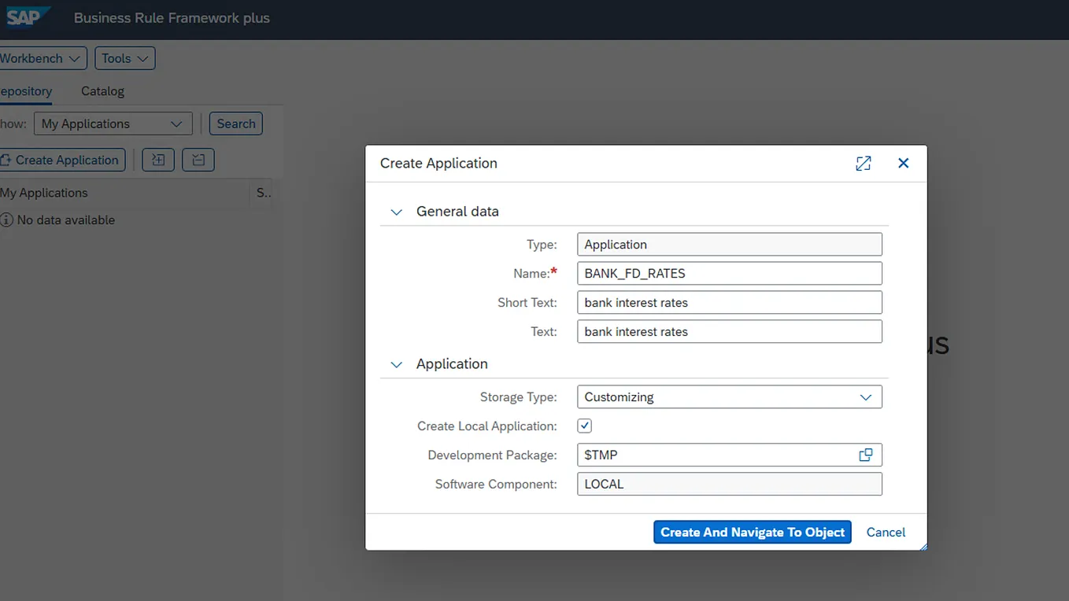Open the dialog in full screen mode

pyautogui.click(x=863, y=163)
